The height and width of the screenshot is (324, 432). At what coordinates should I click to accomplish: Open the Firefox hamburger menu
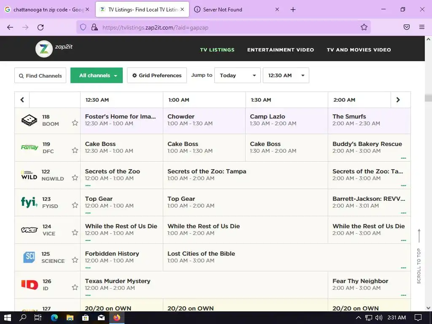[421, 27]
